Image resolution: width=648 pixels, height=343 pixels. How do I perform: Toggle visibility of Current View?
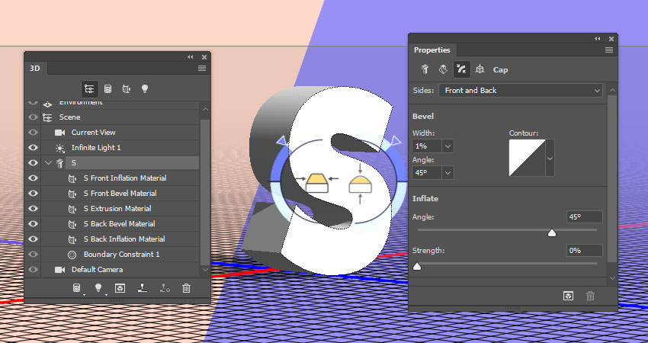click(33, 133)
